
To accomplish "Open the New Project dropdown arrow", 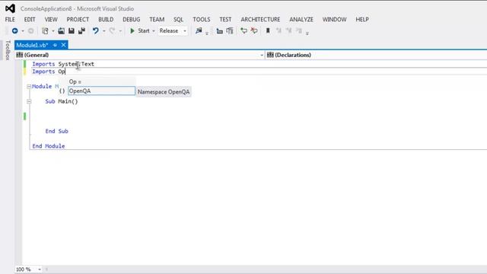I will coord(53,31).
